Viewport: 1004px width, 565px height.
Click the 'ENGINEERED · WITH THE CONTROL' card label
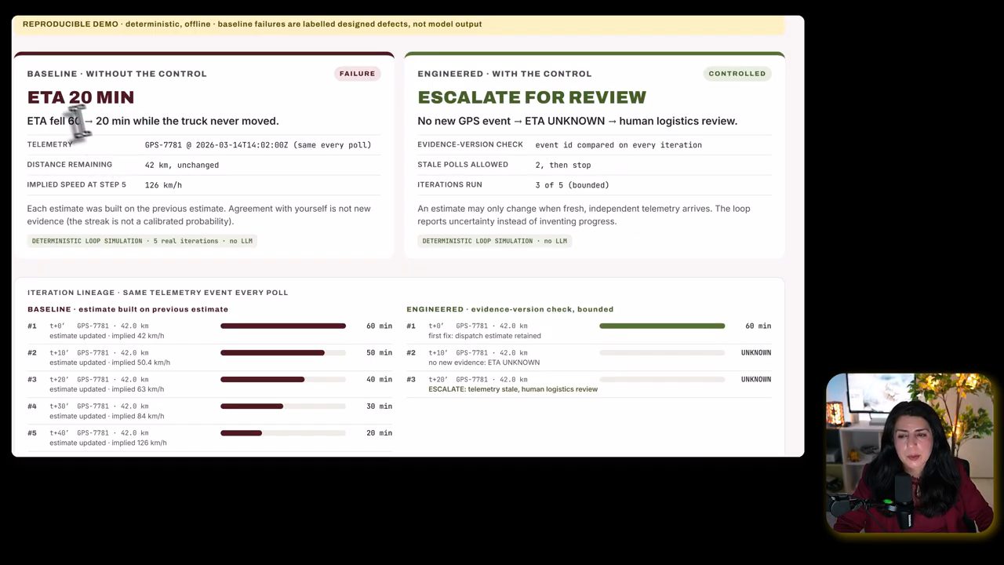504,74
